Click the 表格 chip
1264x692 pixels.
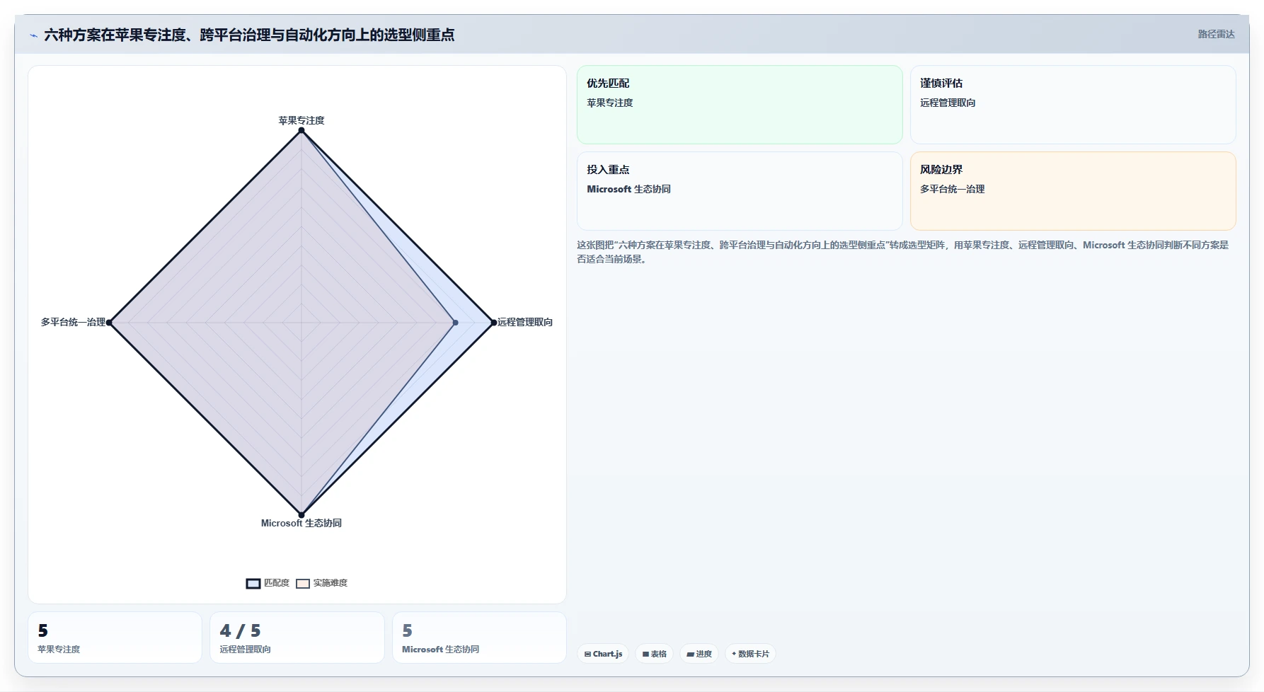(655, 654)
